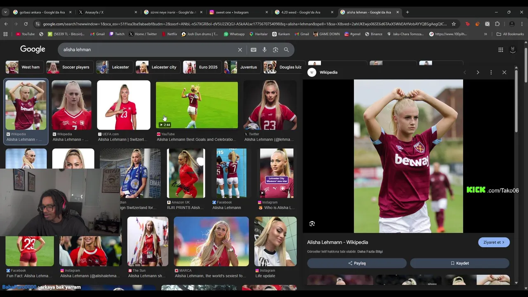This screenshot has height=297, width=528.
Task: Show previous image in preview panel
Action: point(464,72)
